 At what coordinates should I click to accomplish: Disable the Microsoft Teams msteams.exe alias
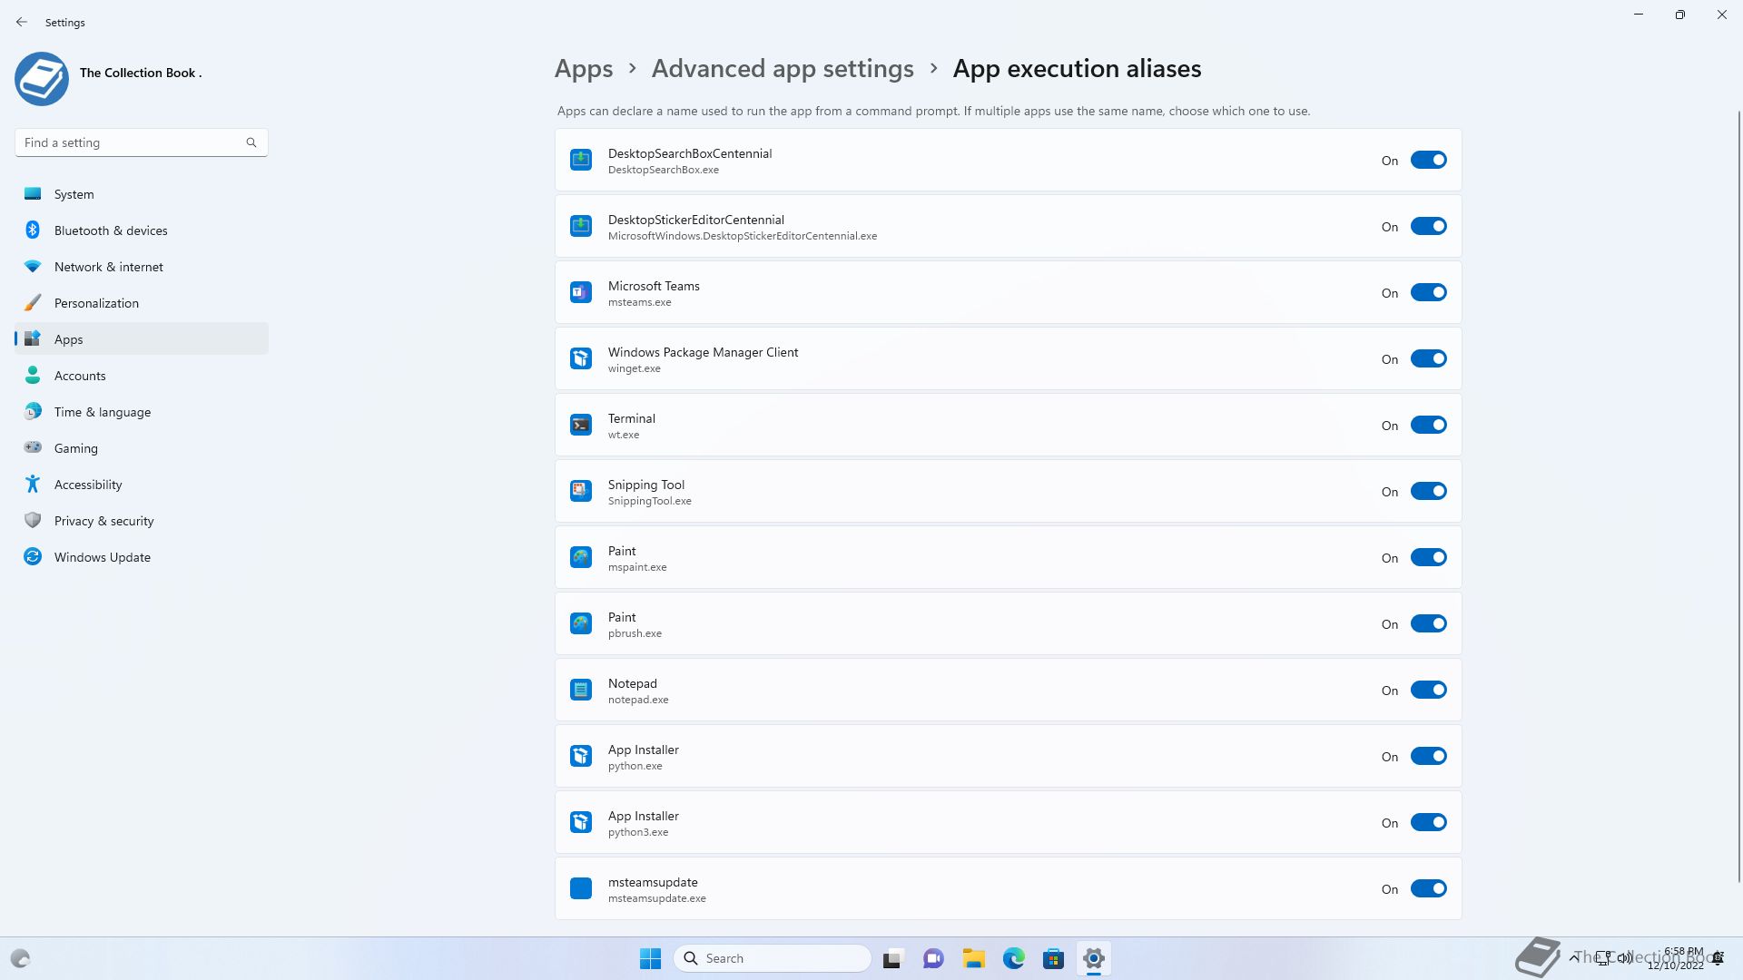(x=1429, y=293)
